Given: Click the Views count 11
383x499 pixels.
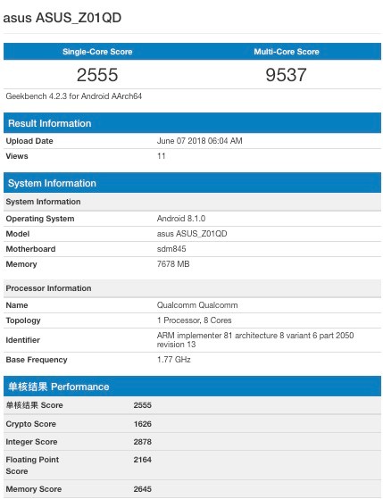Looking at the screenshot, I should [161, 156].
